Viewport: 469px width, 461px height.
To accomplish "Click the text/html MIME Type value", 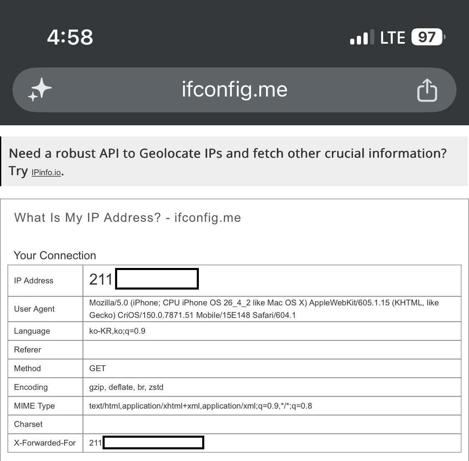I will 201,406.
